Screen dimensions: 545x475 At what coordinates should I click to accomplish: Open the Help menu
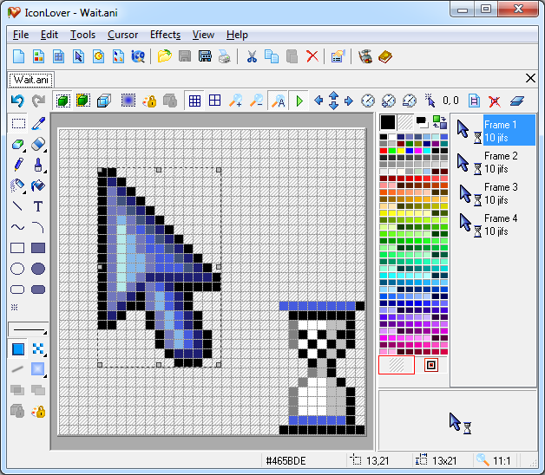point(237,35)
